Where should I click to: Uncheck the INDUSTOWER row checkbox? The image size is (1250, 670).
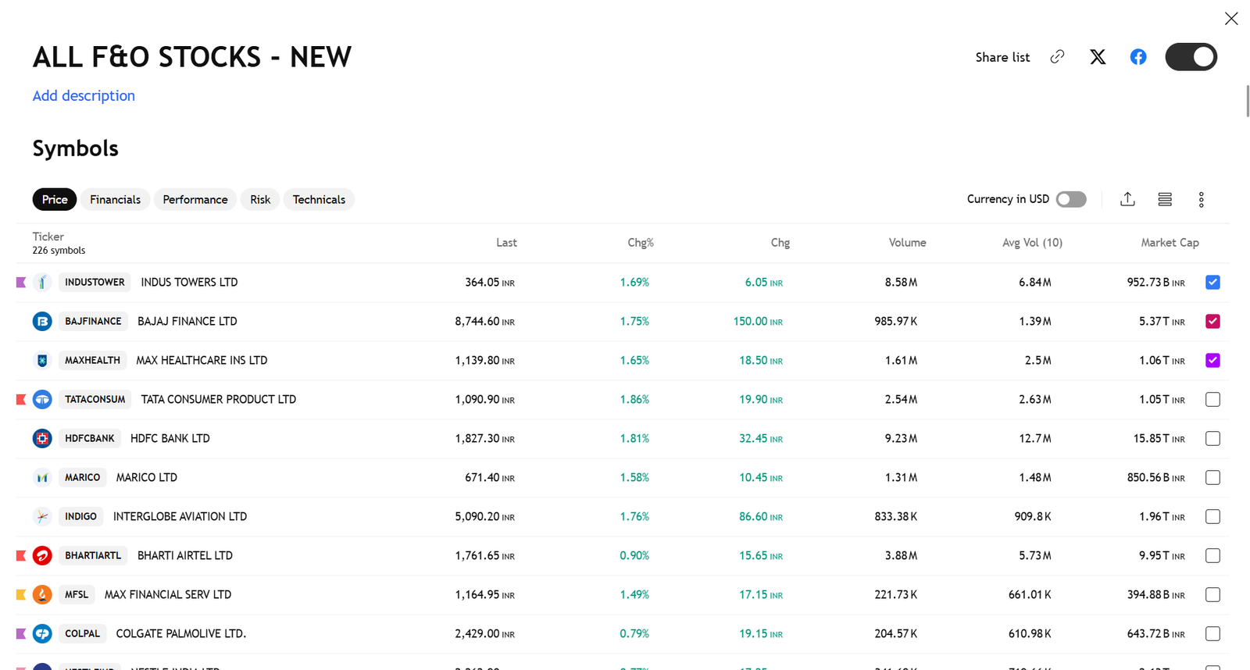point(1212,282)
